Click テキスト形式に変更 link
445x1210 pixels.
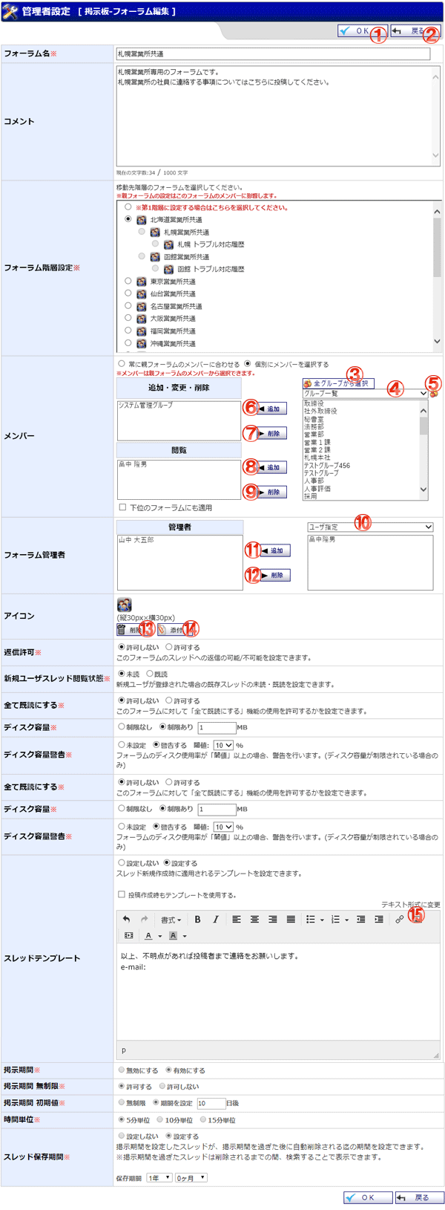point(411,904)
